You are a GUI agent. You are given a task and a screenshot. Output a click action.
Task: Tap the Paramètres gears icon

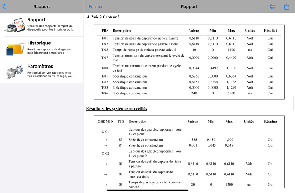[15, 72]
